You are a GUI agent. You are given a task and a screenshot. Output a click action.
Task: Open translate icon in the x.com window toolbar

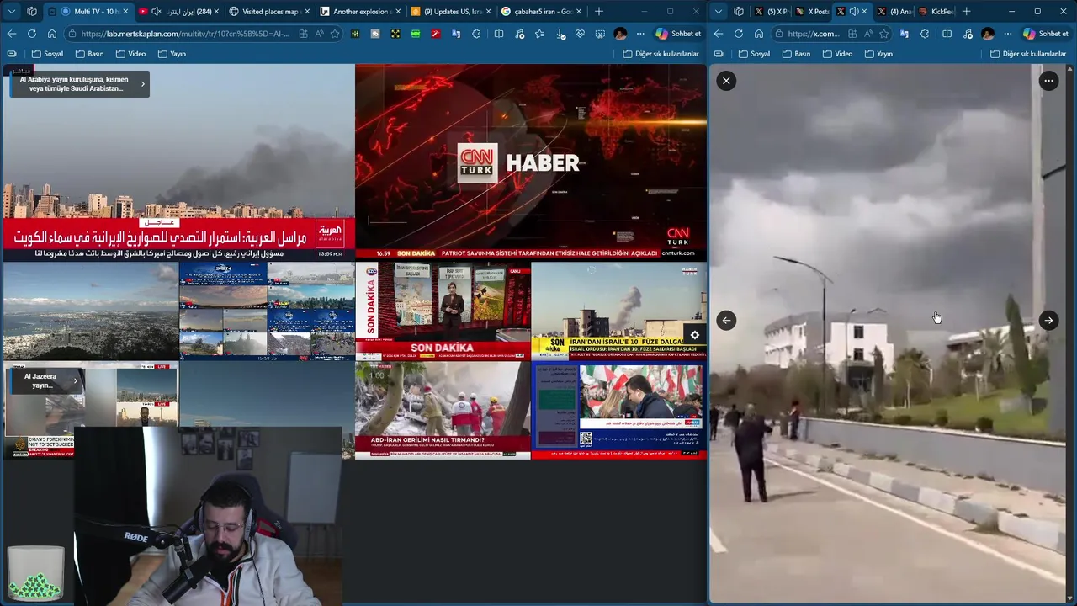905,34
